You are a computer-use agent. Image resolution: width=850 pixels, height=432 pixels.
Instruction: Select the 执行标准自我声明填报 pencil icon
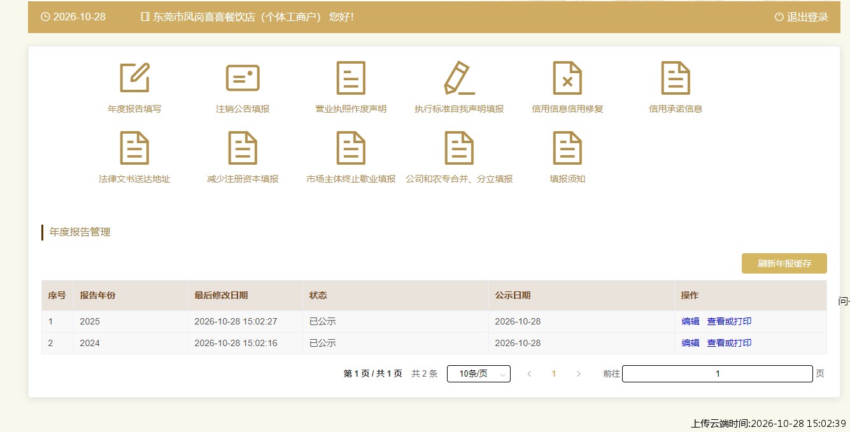click(459, 78)
